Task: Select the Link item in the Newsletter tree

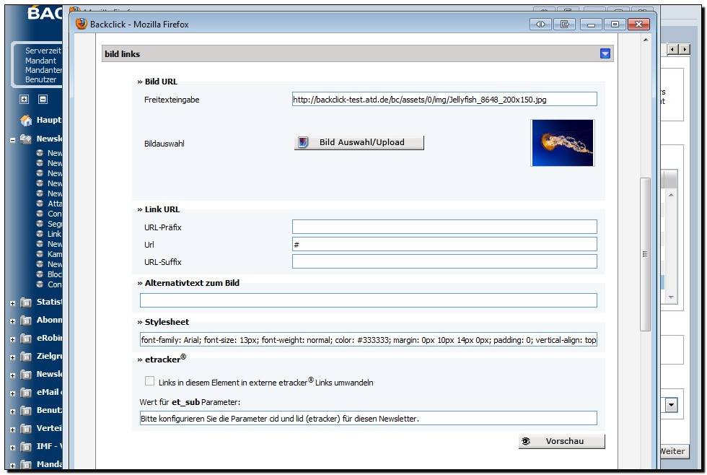Action: (x=54, y=234)
